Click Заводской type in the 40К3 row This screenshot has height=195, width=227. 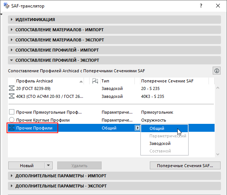(x=112, y=96)
